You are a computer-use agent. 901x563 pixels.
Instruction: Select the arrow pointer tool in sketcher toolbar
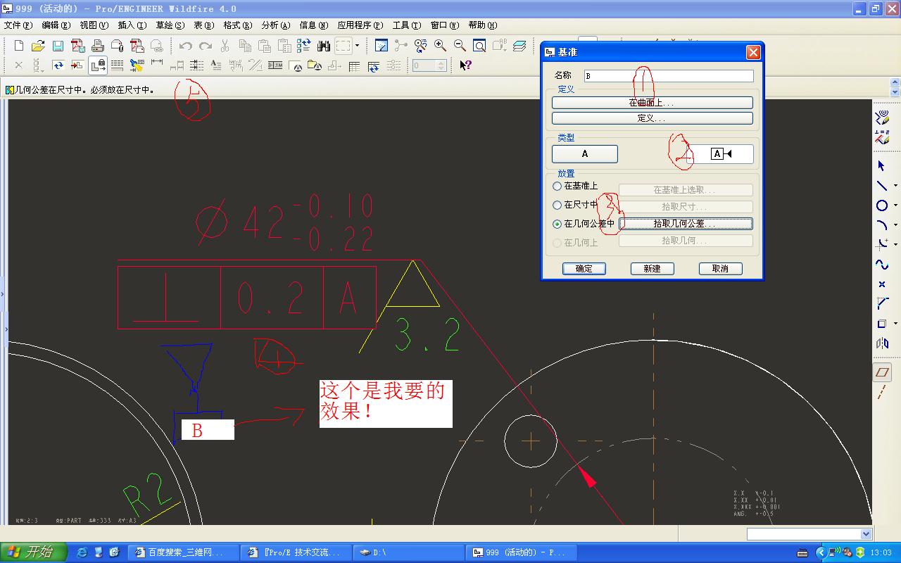pos(881,166)
